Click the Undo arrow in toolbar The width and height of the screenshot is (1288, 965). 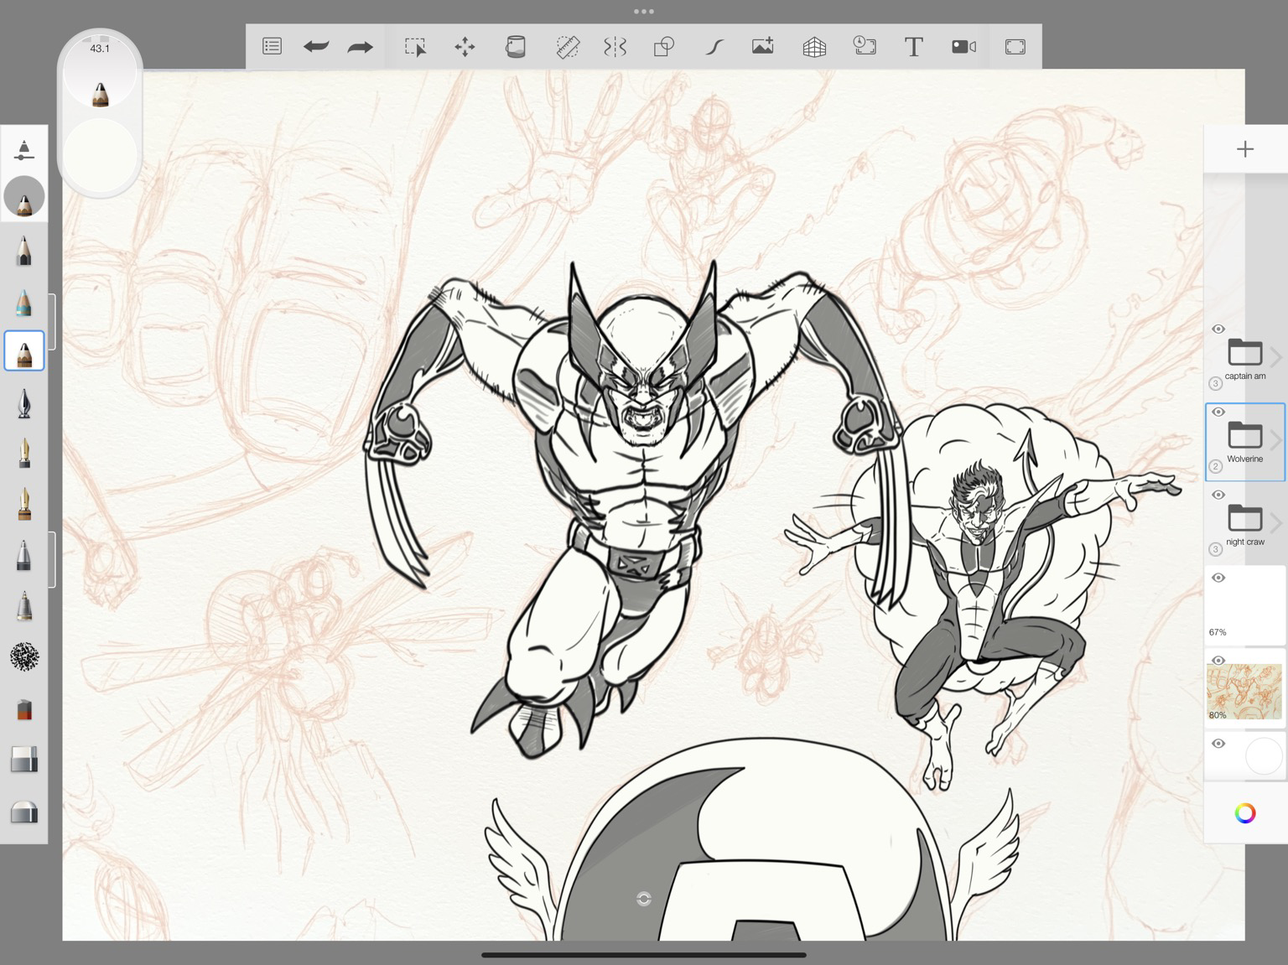coord(316,47)
